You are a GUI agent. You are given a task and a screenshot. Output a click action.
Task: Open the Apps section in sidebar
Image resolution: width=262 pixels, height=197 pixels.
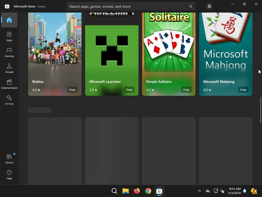coord(9,36)
